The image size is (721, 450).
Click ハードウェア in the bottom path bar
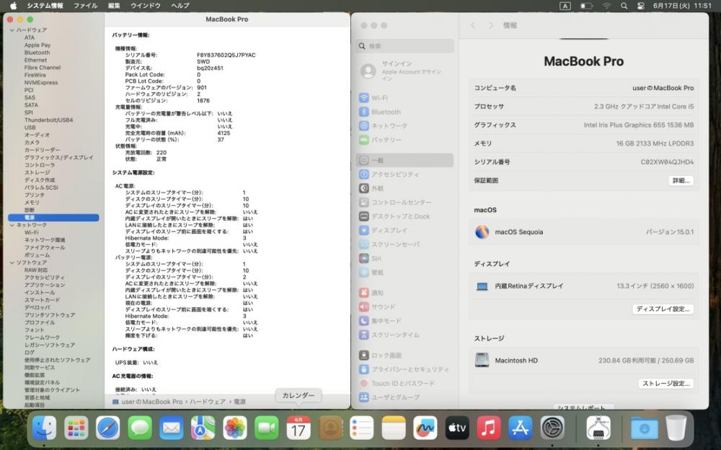pos(208,402)
